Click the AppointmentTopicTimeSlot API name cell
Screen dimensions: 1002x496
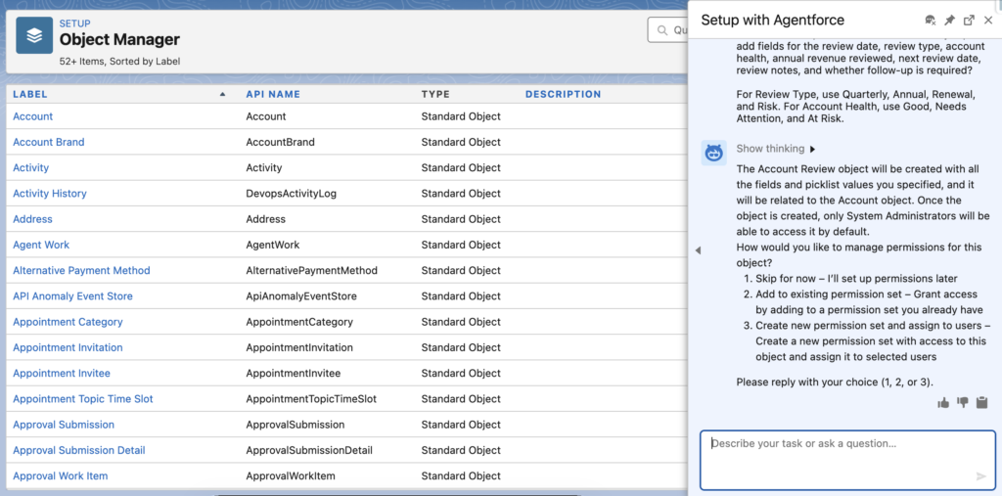tap(311, 399)
